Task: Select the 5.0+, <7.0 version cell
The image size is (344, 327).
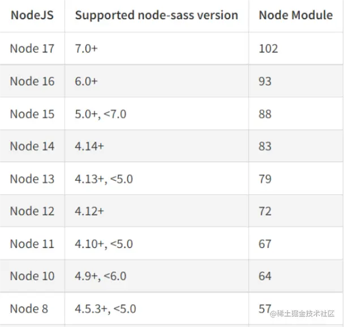Action: [100, 114]
